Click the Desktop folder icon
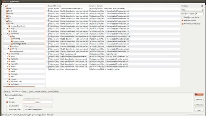 click(9, 31)
